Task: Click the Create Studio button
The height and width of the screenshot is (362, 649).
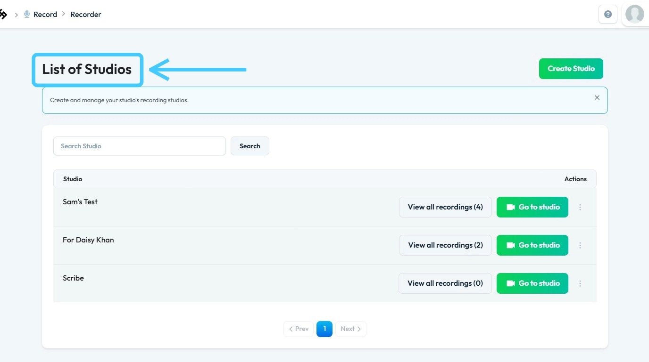Action: pos(571,69)
